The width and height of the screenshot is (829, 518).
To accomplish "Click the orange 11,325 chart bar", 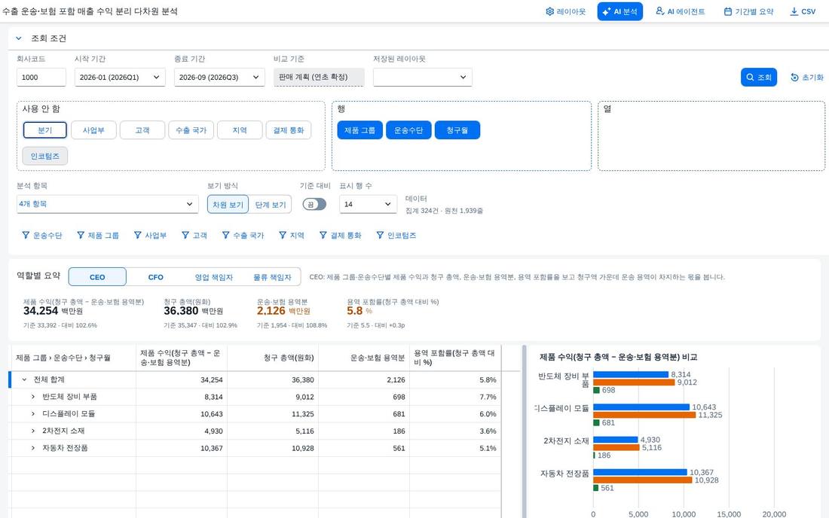I will click(644, 415).
